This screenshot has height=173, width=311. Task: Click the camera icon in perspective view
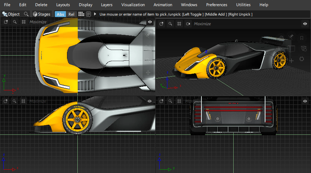(188, 24)
